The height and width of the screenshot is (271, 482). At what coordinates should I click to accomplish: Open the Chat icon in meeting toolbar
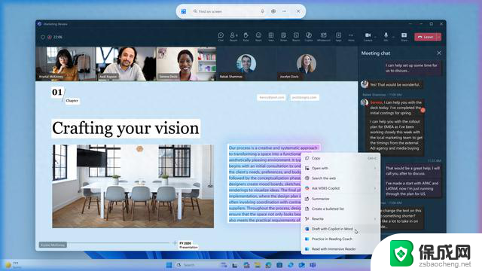(221, 37)
